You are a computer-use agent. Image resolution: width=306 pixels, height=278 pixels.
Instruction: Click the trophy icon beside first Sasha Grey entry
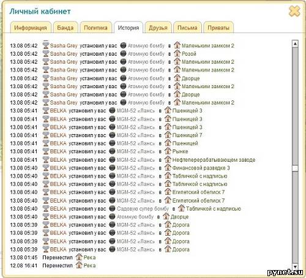[46, 45]
